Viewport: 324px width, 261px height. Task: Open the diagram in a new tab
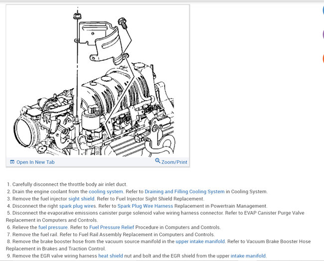click(35, 162)
